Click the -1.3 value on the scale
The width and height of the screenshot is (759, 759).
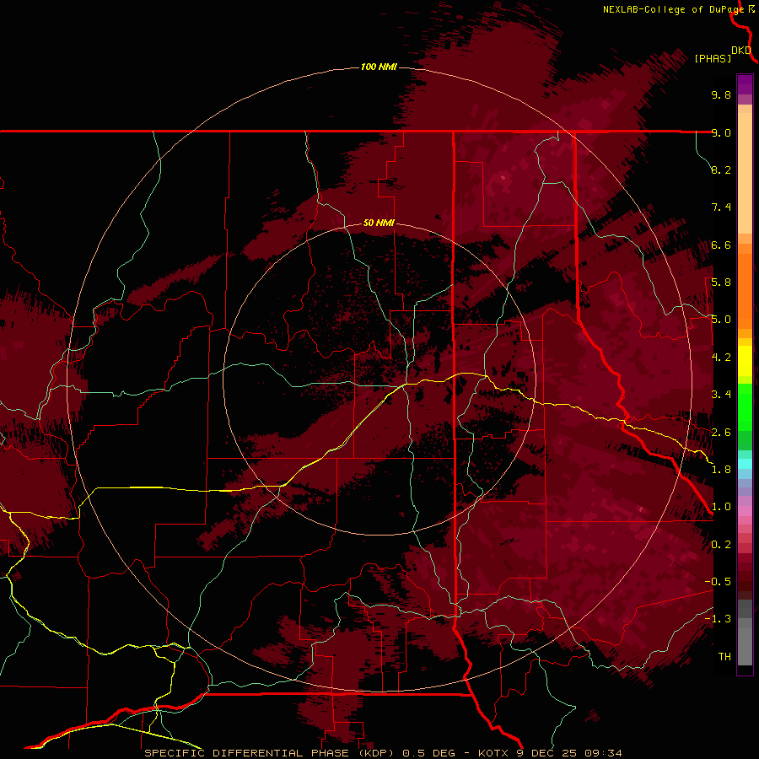point(718,619)
